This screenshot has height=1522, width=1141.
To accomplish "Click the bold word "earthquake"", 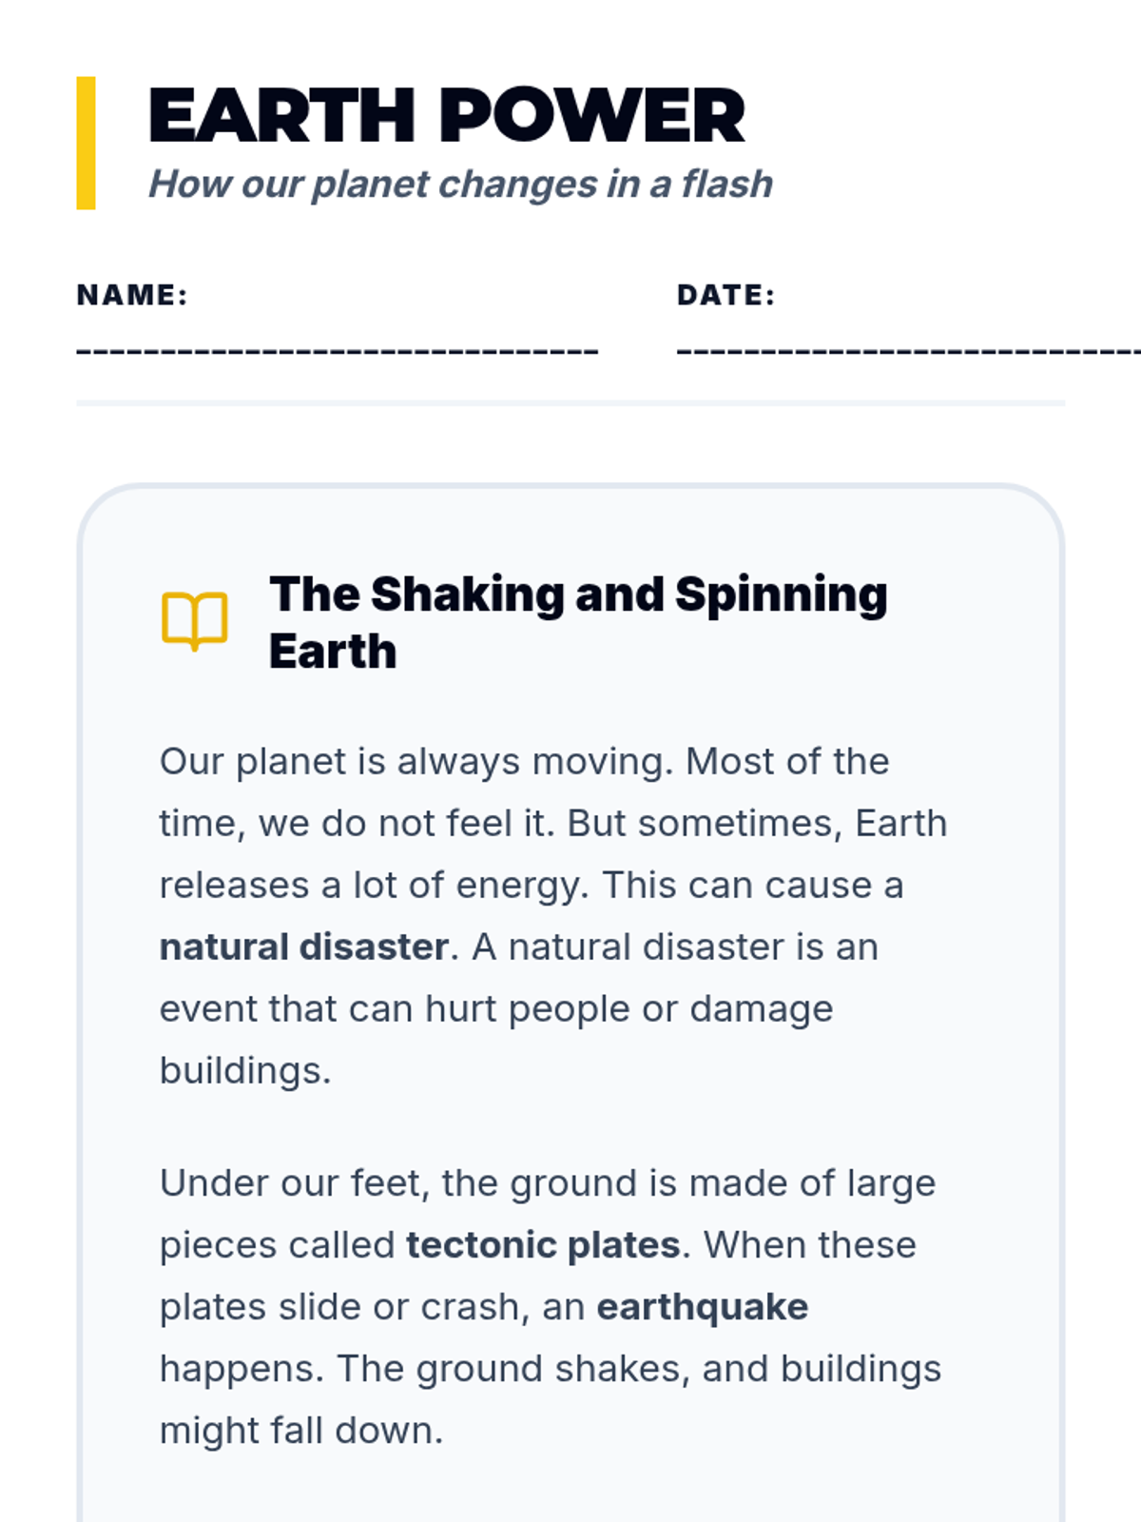I will pos(702,1307).
